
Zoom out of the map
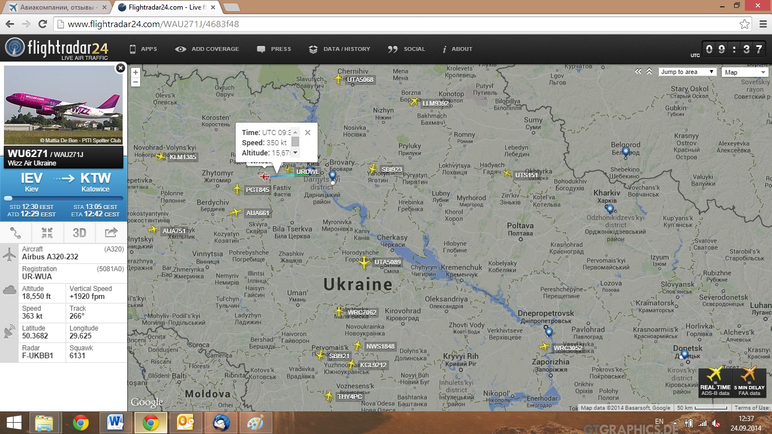click(136, 82)
